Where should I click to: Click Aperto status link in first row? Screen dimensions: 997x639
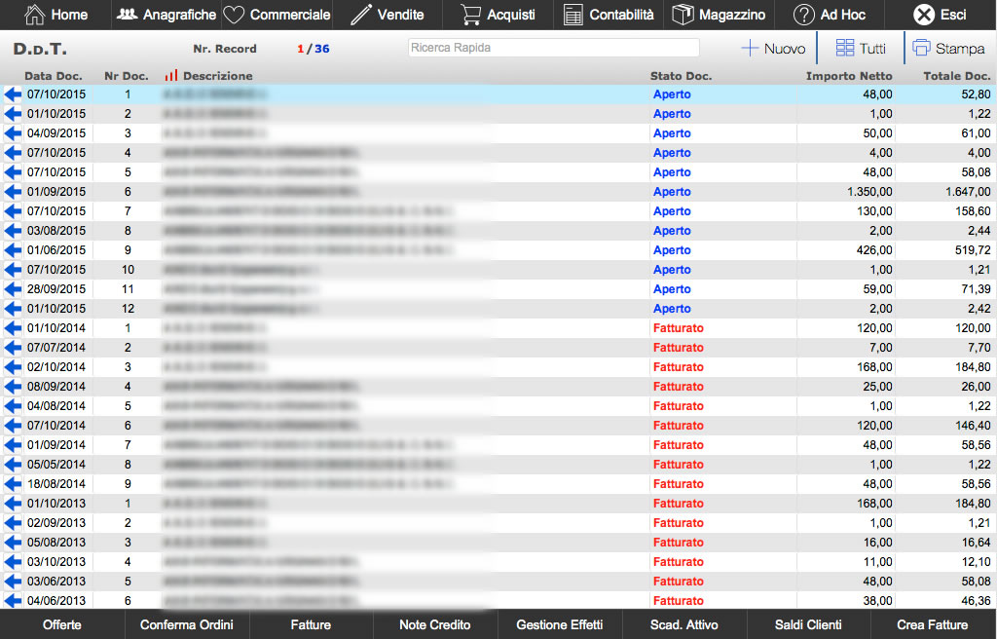tap(672, 94)
